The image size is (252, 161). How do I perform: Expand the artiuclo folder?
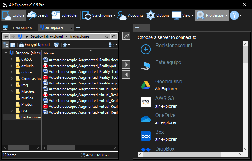pyautogui.click(x=11, y=66)
